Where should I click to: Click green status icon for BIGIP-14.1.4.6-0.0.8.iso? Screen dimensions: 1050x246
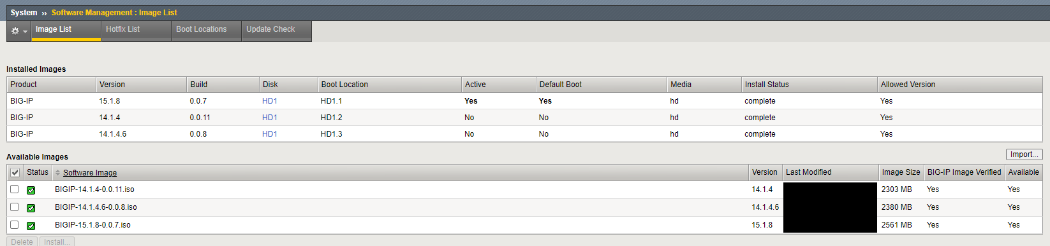(31, 208)
